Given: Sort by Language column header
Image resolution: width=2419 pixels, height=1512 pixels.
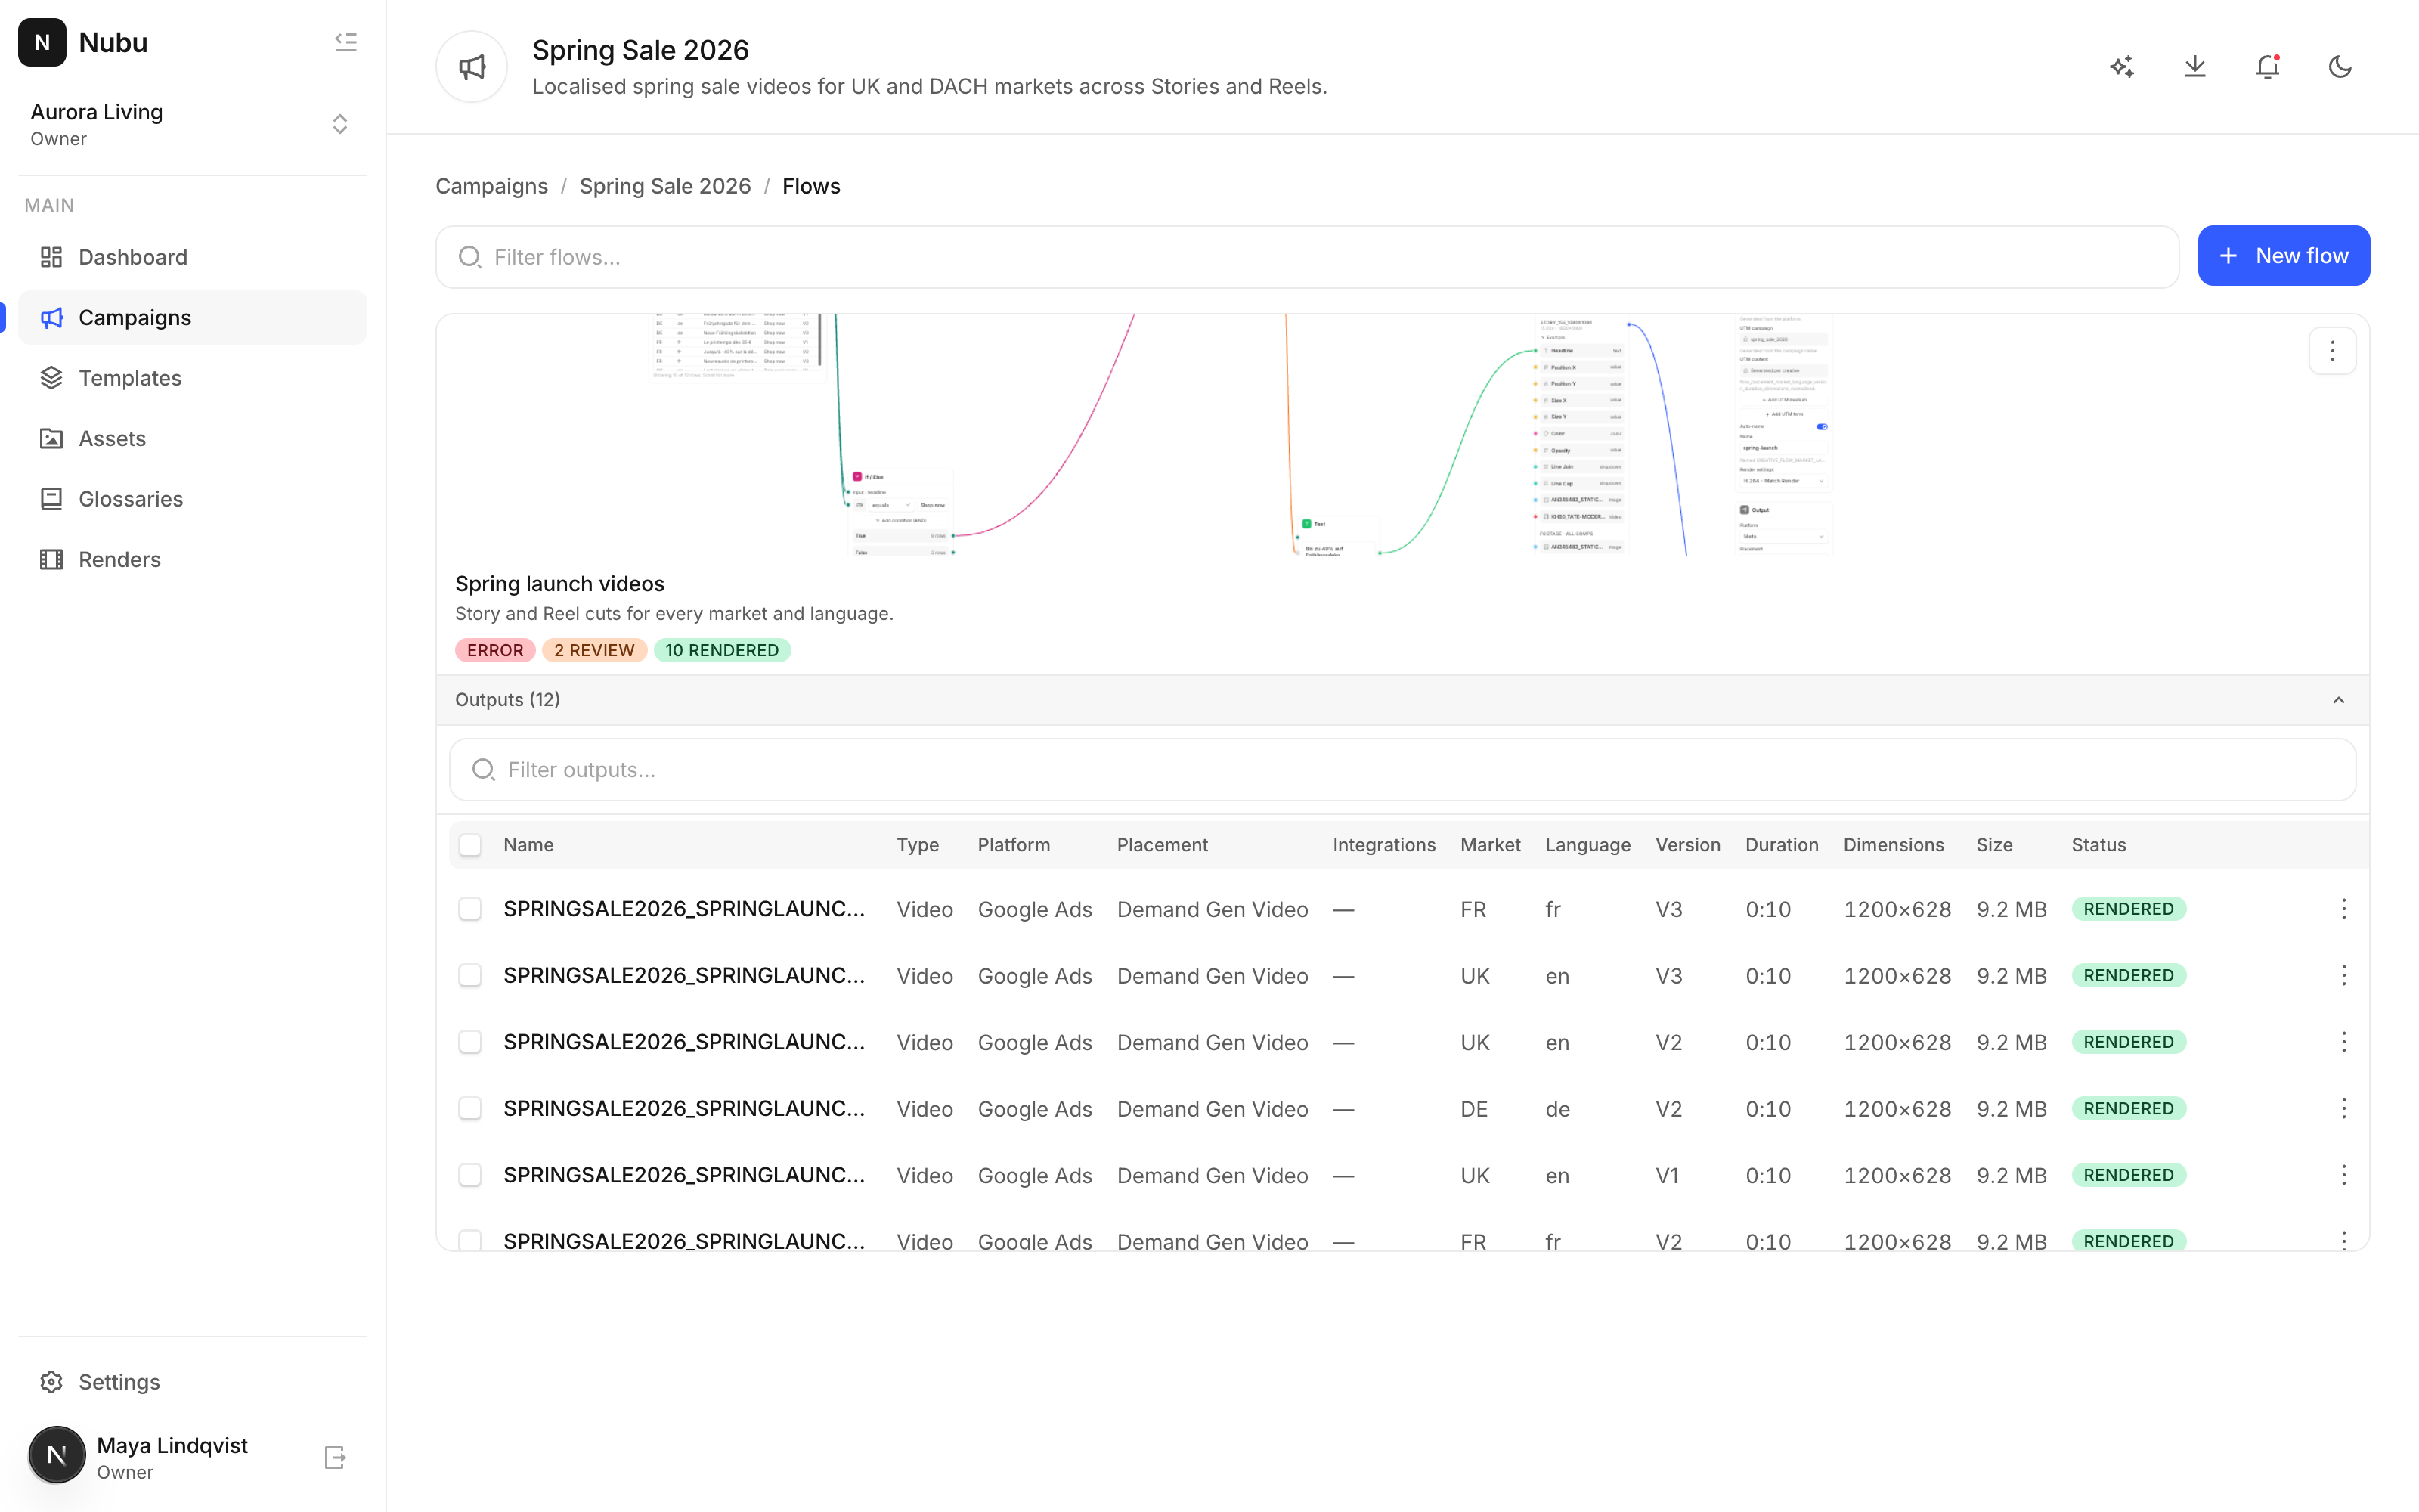Looking at the screenshot, I should [x=1587, y=845].
